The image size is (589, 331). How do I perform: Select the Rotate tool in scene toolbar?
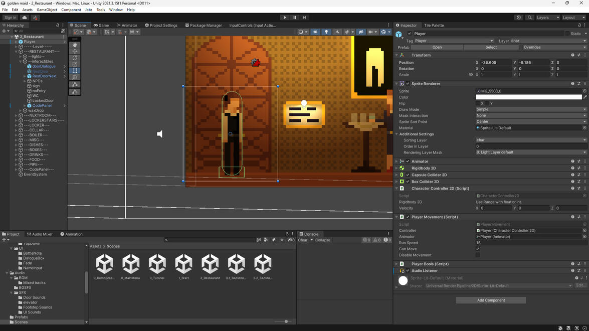pyautogui.click(x=75, y=58)
